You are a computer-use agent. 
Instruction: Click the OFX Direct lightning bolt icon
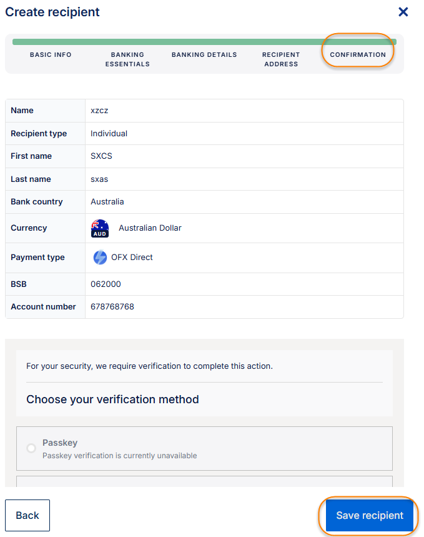click(x=100, y=258)
